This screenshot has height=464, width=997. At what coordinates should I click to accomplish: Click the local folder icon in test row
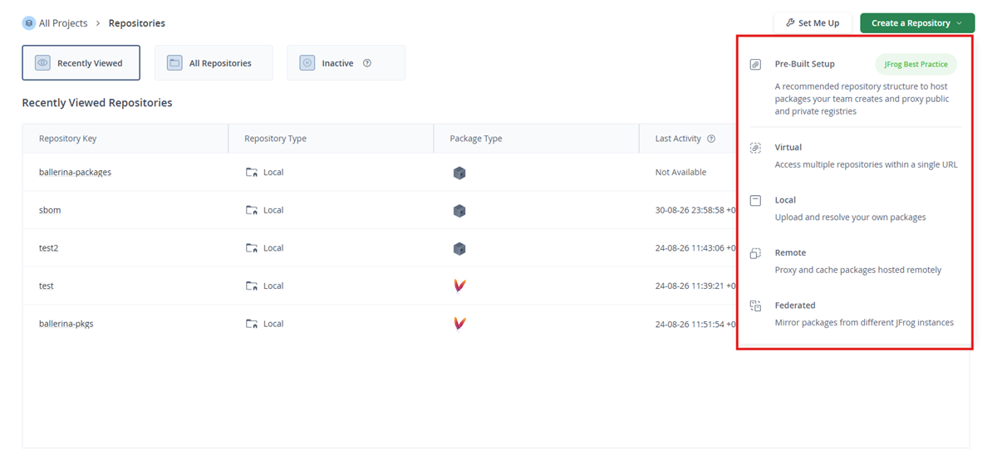pyautogui.click(x=252, y=286)
